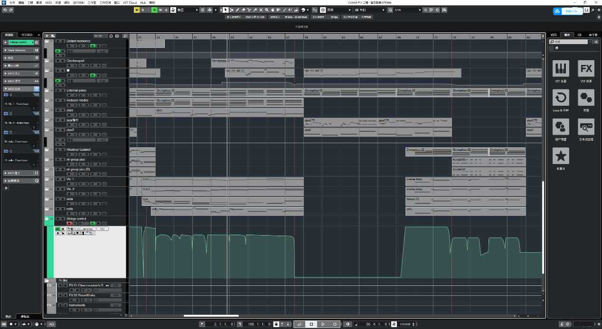Viewport: 602px width, 329px height.
Task: Click the add track plus button
Action: pos(47,36)
